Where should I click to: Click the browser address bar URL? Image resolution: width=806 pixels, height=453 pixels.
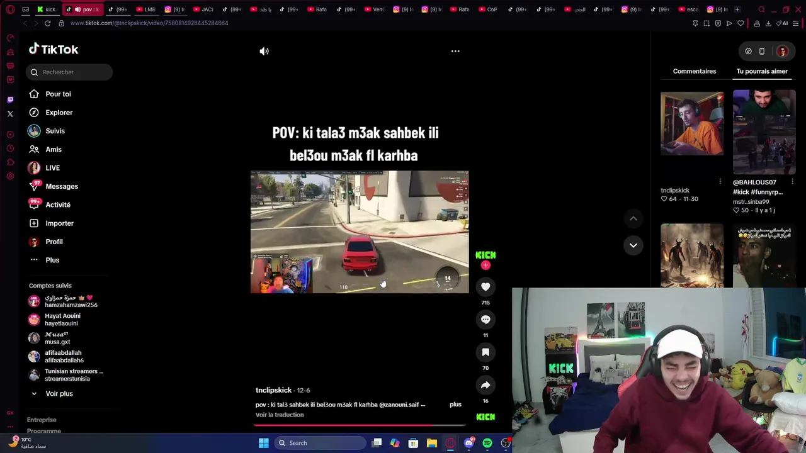pyautogui.click(x=149, y=23)
